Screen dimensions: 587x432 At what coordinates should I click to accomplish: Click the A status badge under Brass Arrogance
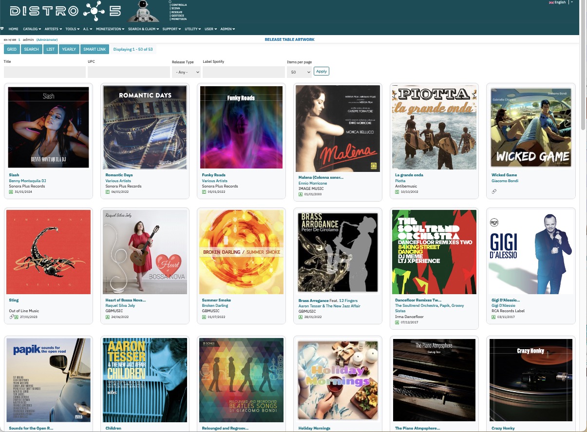pyautogui.click(x=301, y=318)
